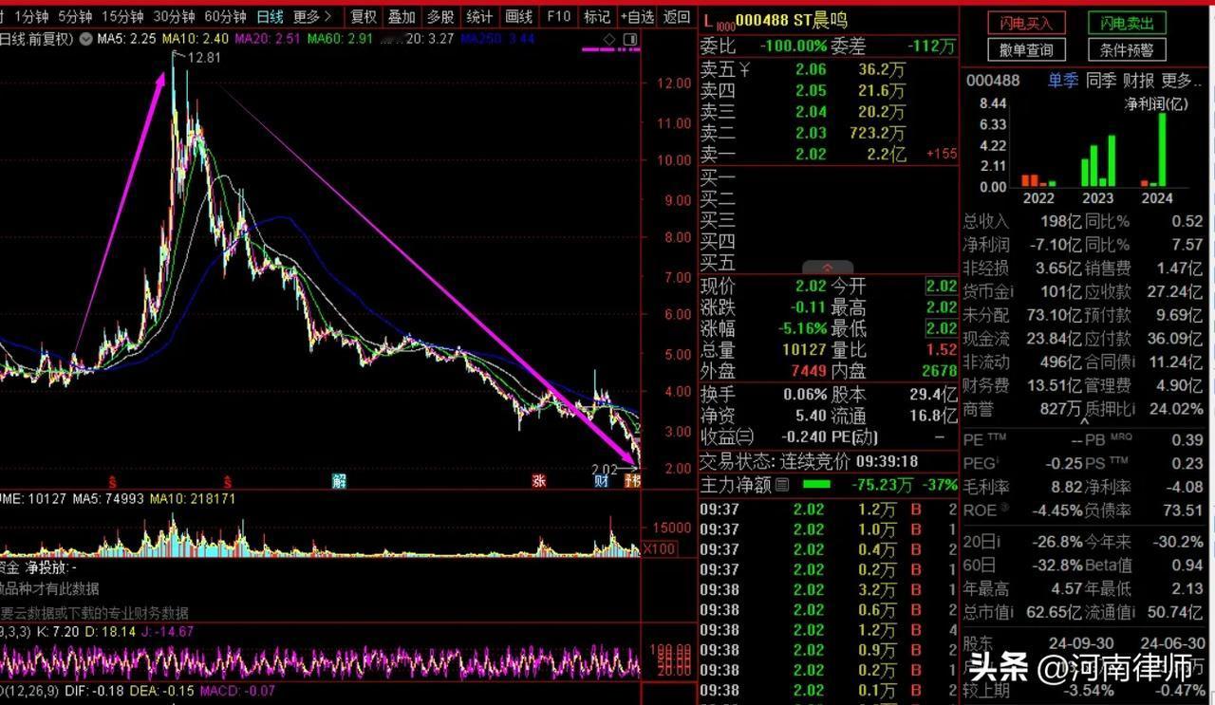Toggle side panel icon beside diamond
1215x705 pixels.
[x=629, y=39]
